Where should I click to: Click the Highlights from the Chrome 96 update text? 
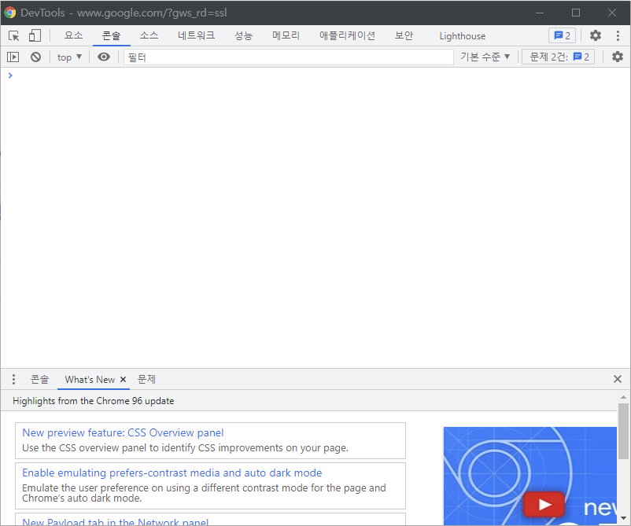click(x=94, y=401)
